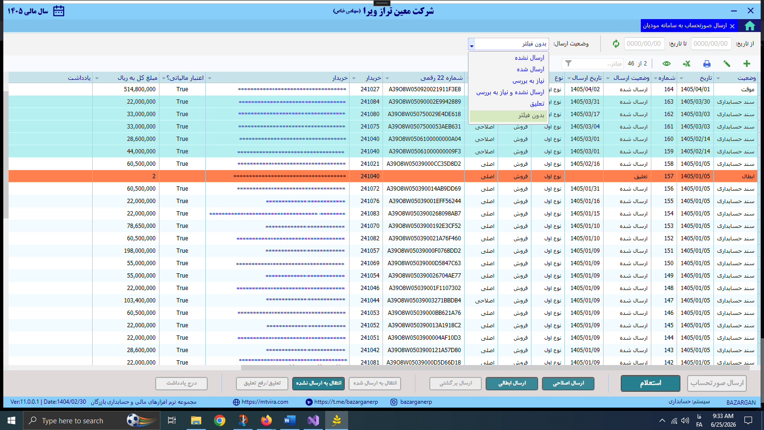Click the green pencil edit icon
This screenshot has width=764, height=430.
(727, 64)
